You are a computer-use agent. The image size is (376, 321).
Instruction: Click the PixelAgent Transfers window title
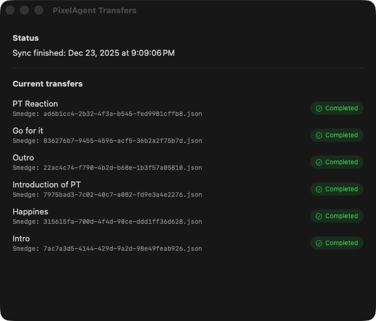pyautogui.click(x=95, y=10)
